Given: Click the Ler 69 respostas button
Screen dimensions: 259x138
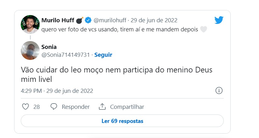Looking at the screenshot, I should coord(122,121).
